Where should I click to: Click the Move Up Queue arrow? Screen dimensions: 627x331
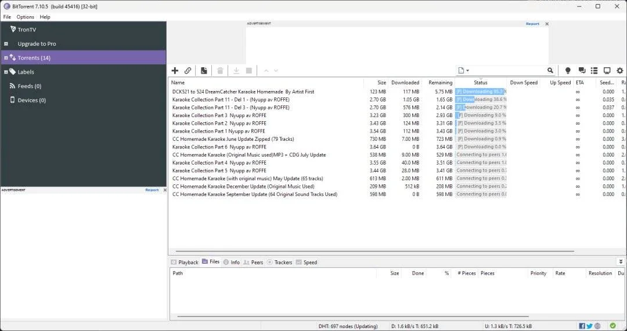[x=266, y=71]
